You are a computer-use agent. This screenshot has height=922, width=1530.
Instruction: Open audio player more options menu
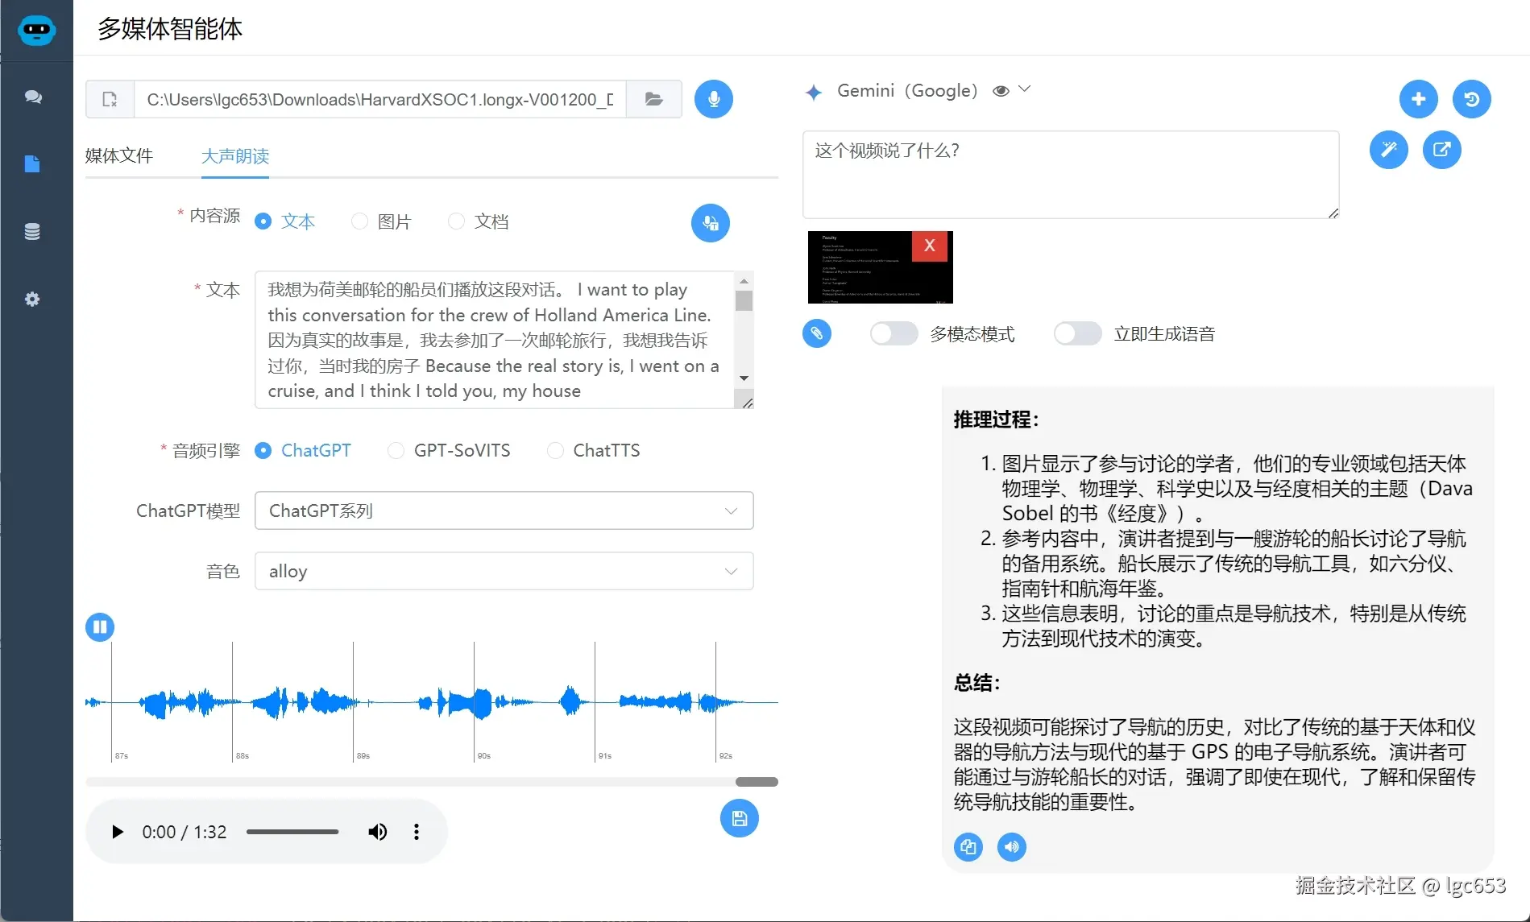(417, 832)
